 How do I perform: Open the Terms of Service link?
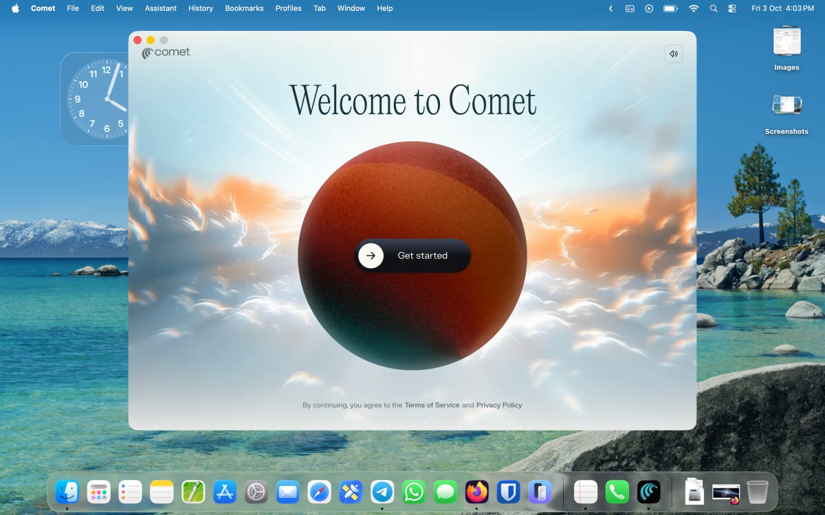click(x=432, y=405)
